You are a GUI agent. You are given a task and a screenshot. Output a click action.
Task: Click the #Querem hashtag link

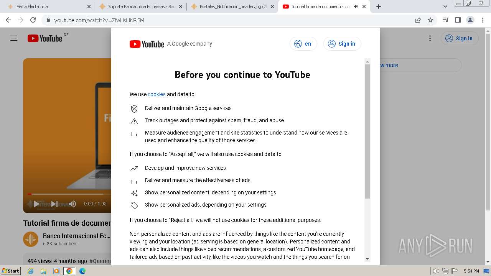(100, 261)
